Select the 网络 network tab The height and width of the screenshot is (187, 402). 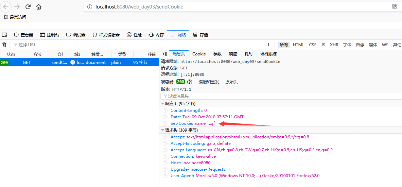click(x=179, y=35)
